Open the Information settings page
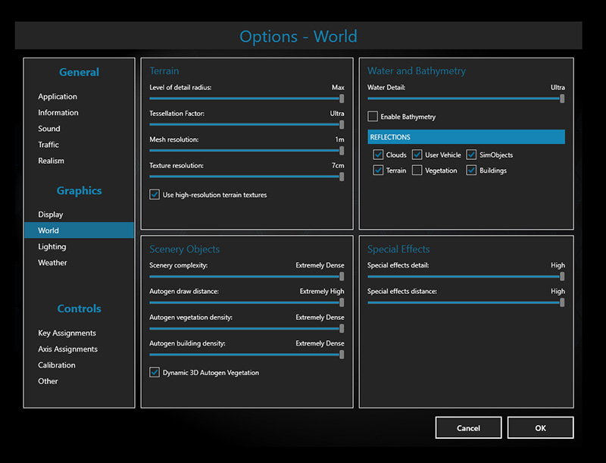Image resolution: width=606 pixels, height=463 pixels. tap(58, 112)
